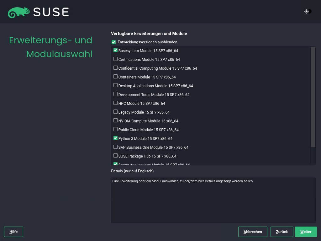Toggle the light/dark theme switch

[308, 12]
